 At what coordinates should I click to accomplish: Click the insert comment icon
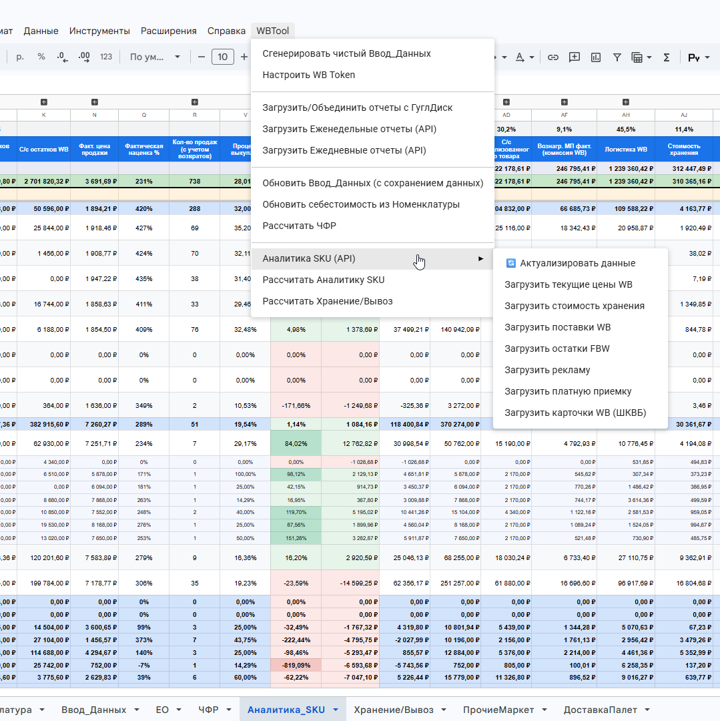point(575,57)
